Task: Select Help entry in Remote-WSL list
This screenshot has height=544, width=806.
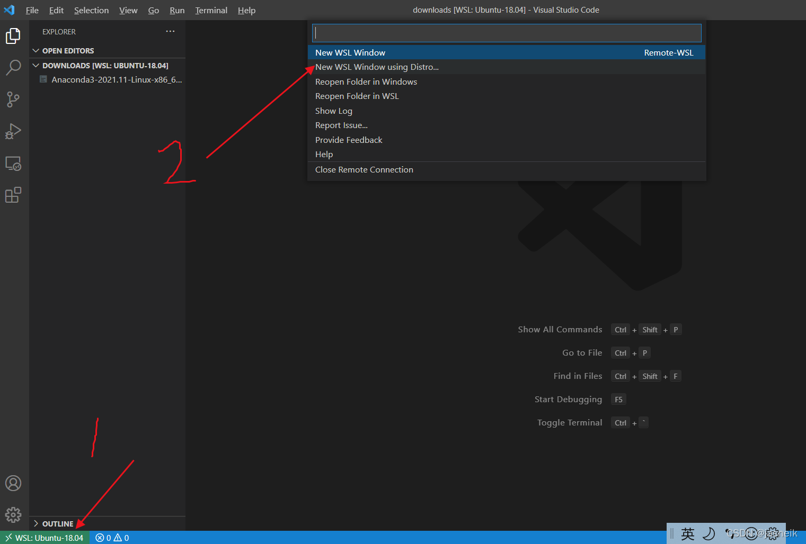Action: (x=507, y=155)
